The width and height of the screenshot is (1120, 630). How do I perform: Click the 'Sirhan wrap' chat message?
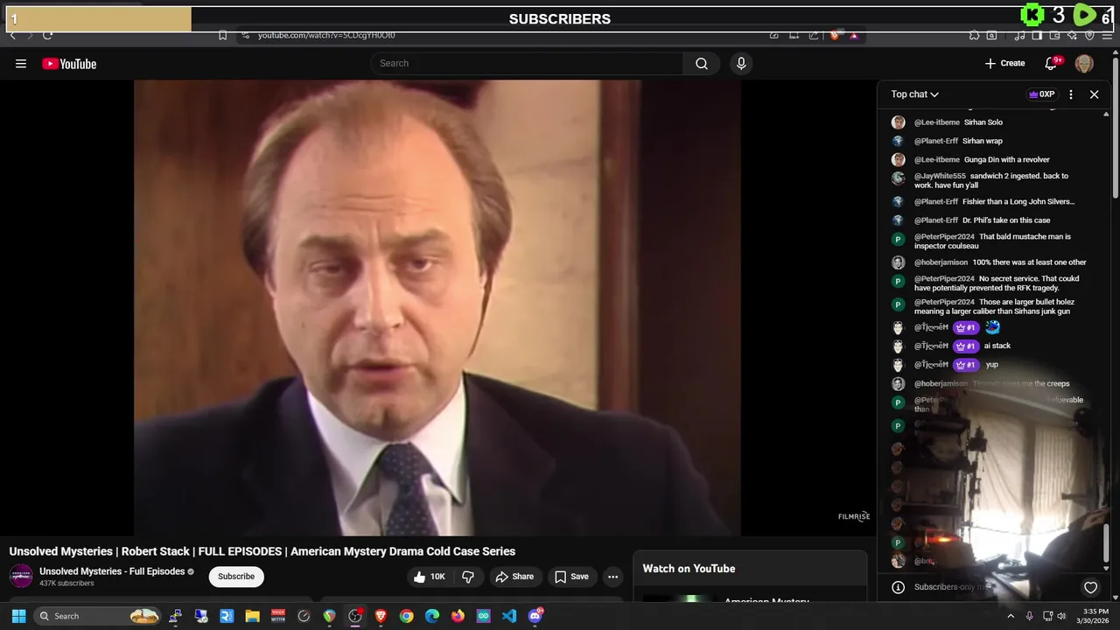point(983,141)
